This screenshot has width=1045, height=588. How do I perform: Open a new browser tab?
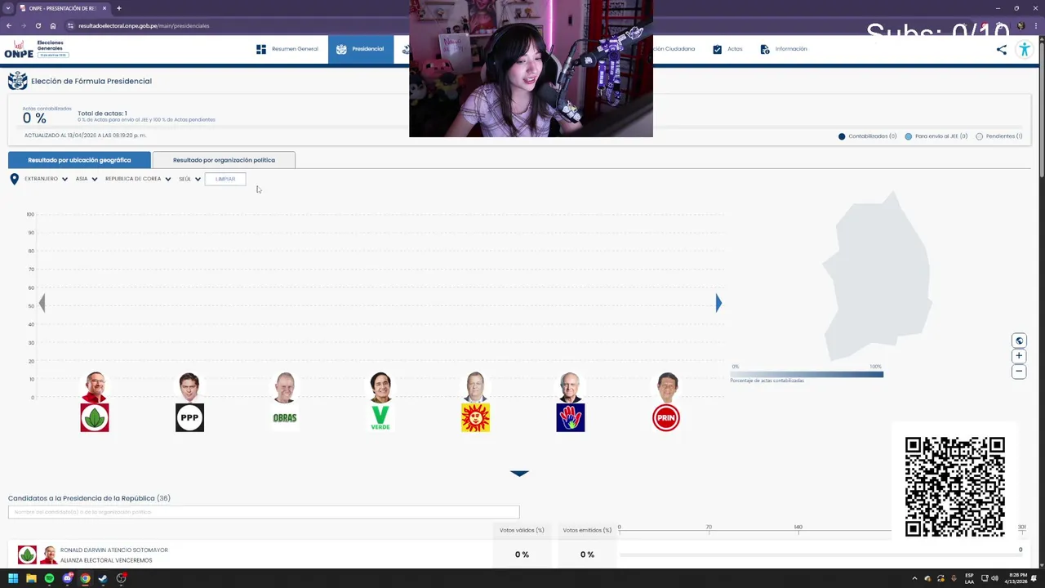click(119, 8)
